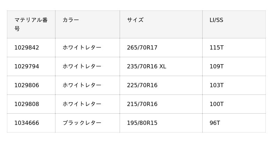Click the ブラックレター color cell
The width and height of the screenshot is (279, 143).
tap(82, 123)
